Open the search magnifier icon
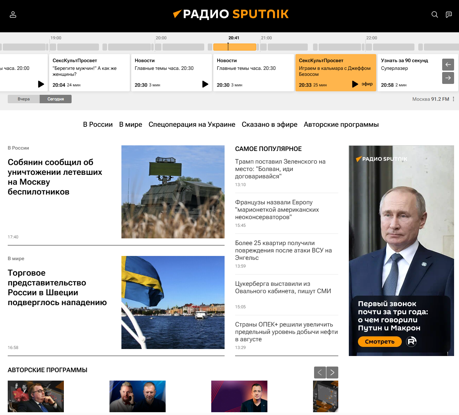The width and height of the screenshot is (459, 415). [x=435, y=14]
